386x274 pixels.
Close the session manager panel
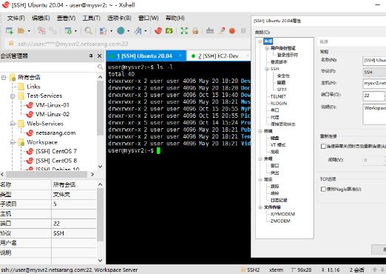tap(100, 56)
